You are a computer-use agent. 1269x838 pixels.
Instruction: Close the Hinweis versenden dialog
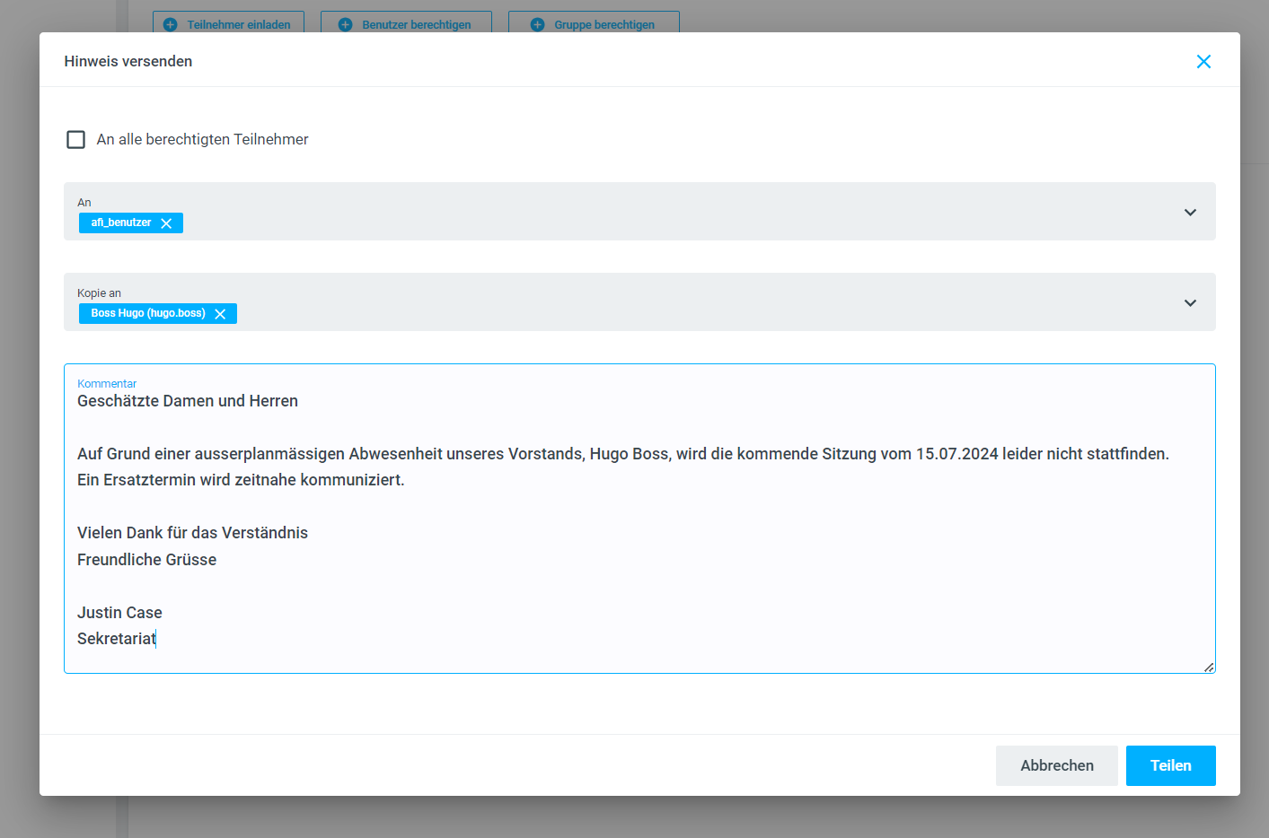[1203, 61]
